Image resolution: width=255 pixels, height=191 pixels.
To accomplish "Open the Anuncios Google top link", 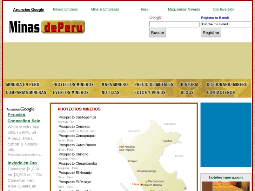I will click(x=28, y=9).
